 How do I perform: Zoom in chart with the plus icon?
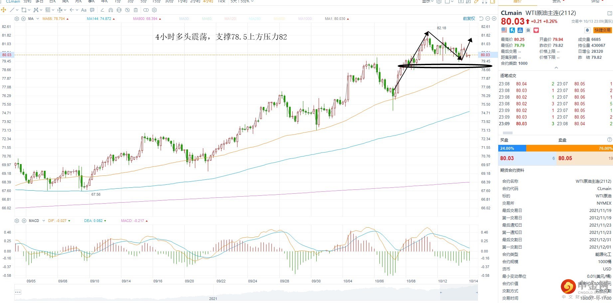(494, 19)
